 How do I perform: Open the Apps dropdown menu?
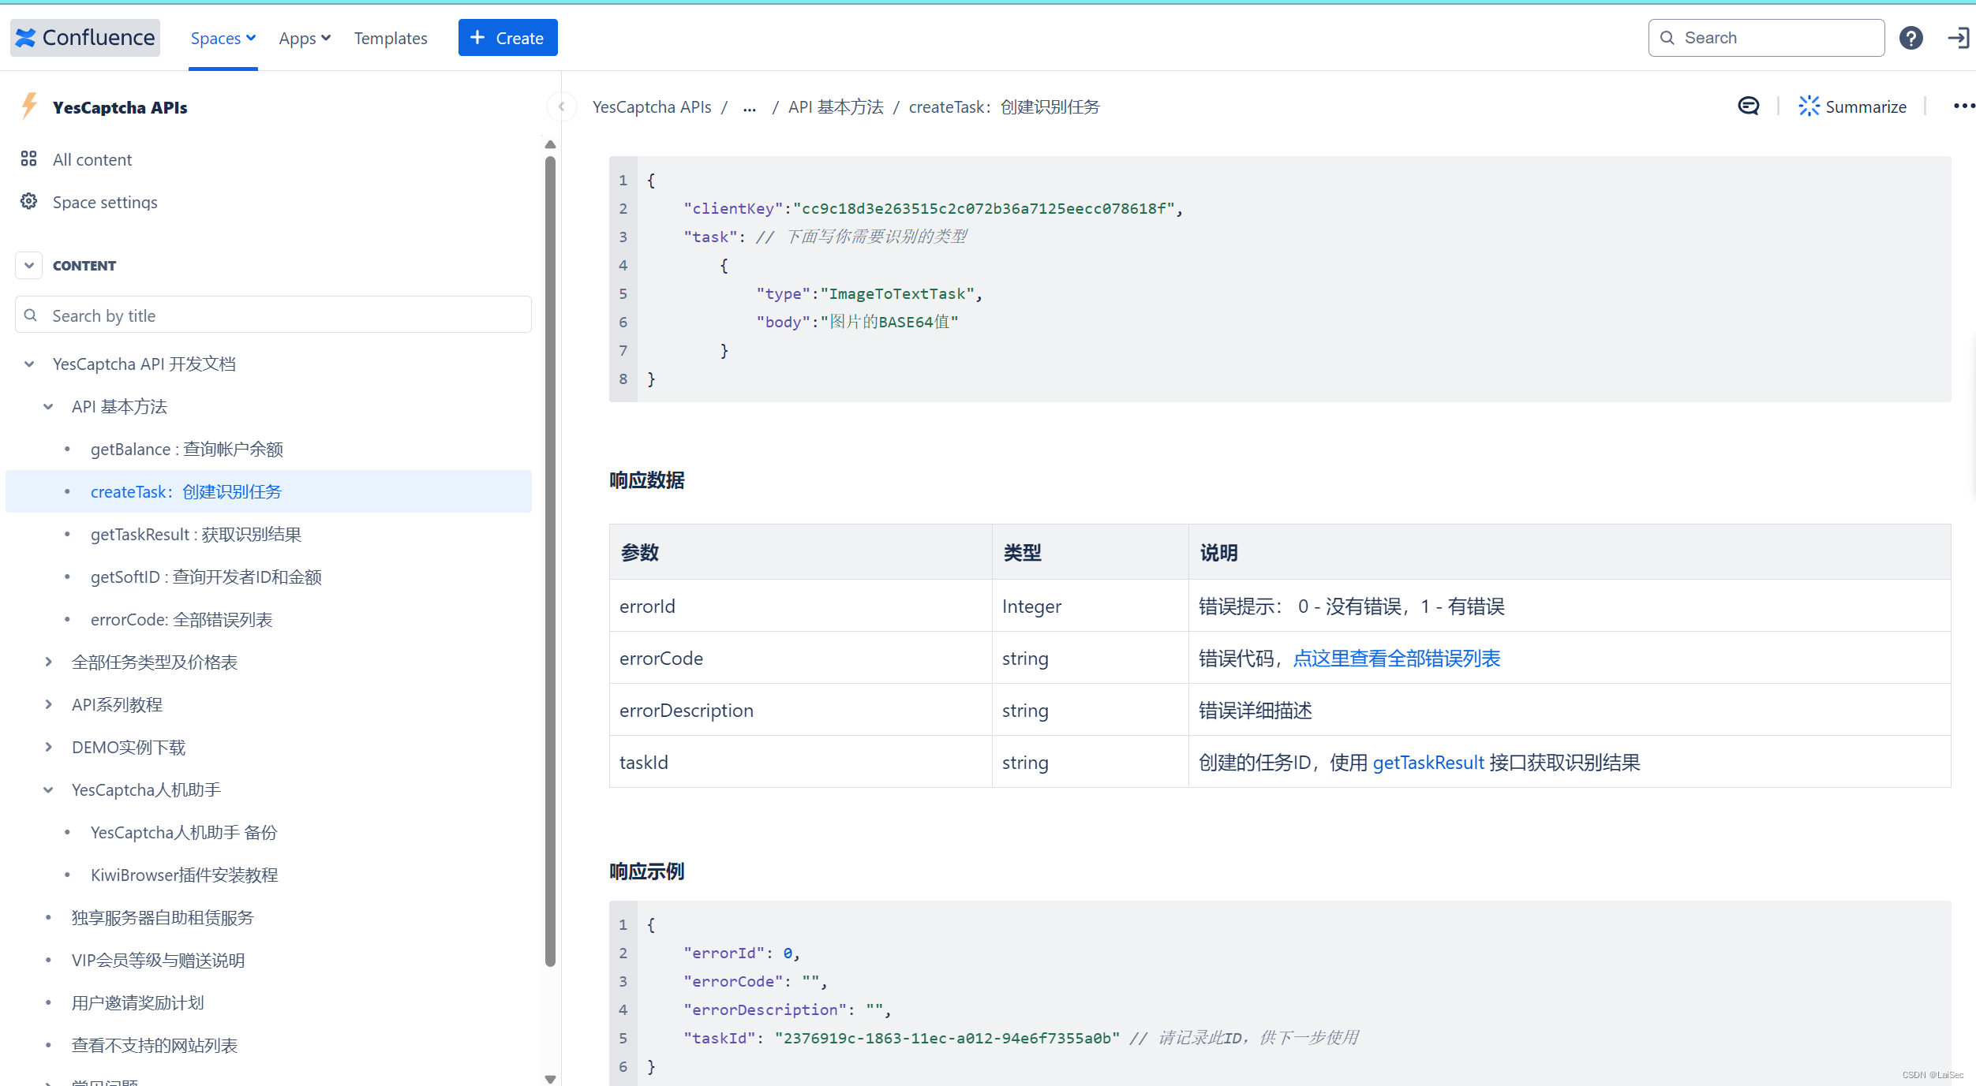click(305, 38)
